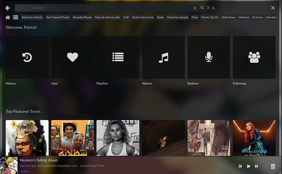Select the Daily Drops tab
Screen dimensions: 282x174
pyautogui.click(x=228, y=17)
